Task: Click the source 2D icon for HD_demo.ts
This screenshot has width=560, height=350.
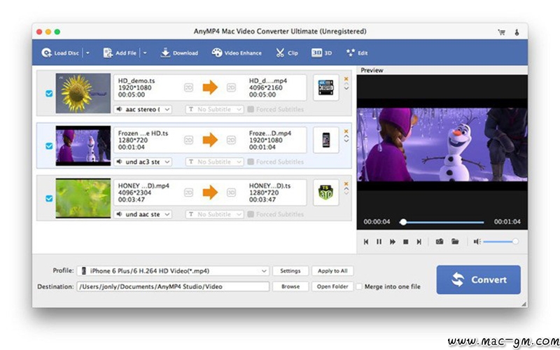Action: pos(188,87)
